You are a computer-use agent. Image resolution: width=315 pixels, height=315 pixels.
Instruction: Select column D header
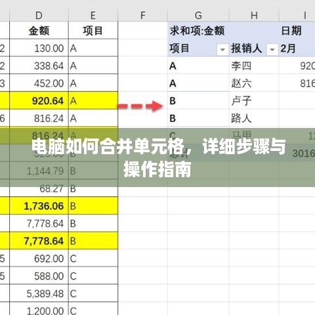(39, 16)
